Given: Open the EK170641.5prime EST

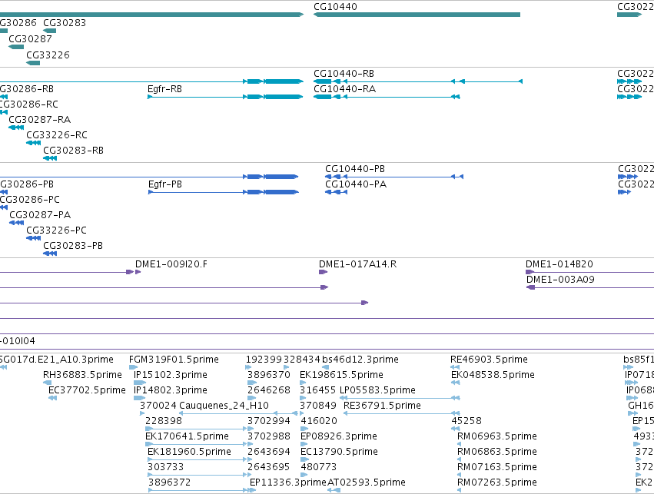Looking at the screenshot, I should coord(196,444).
